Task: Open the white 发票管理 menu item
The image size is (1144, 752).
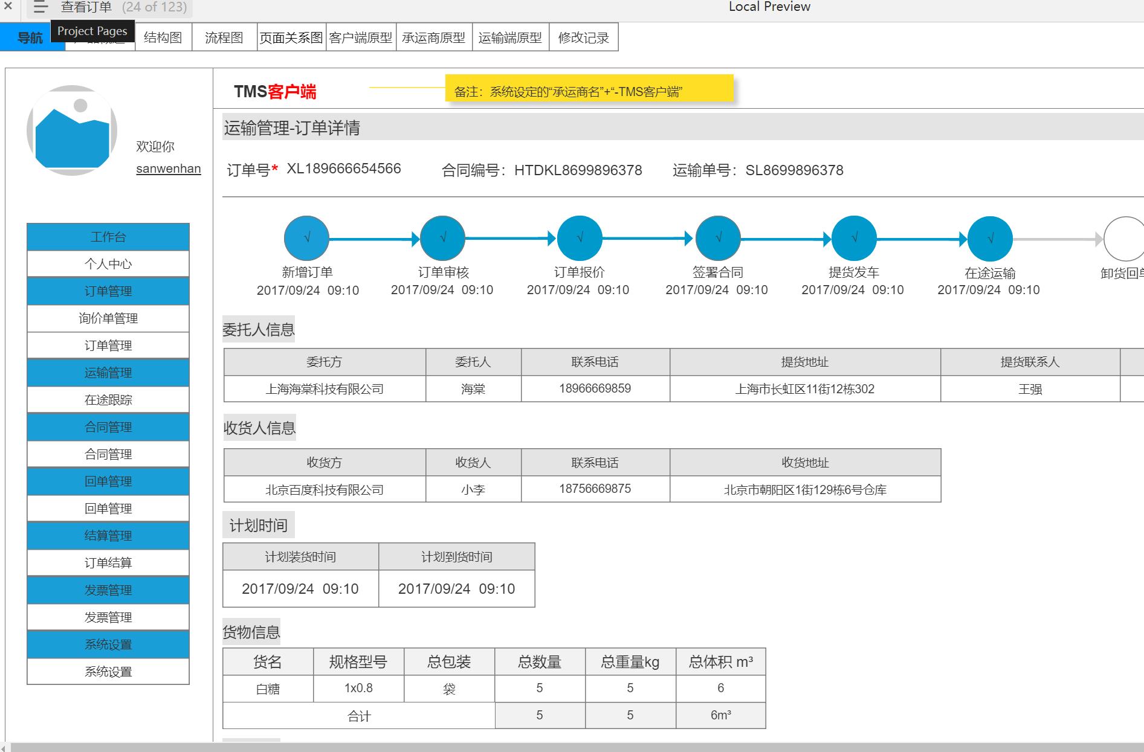Action: point(108,617)
